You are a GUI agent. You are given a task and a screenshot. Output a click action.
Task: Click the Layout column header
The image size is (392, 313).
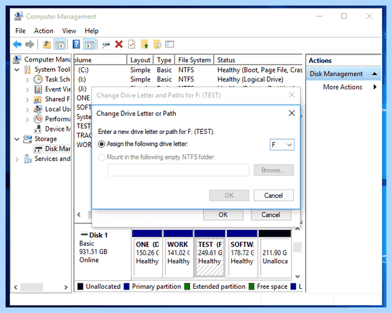point(140,60)
